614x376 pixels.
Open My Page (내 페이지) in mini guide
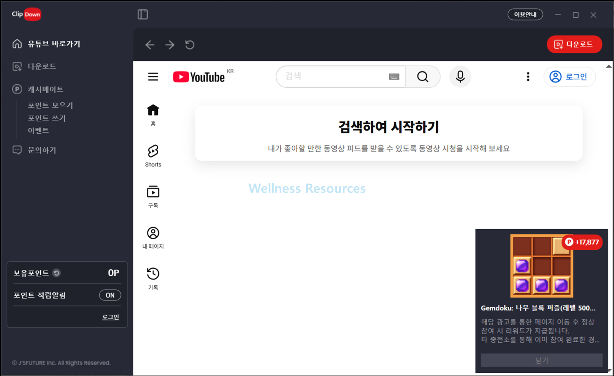click(x=153, y=238)
